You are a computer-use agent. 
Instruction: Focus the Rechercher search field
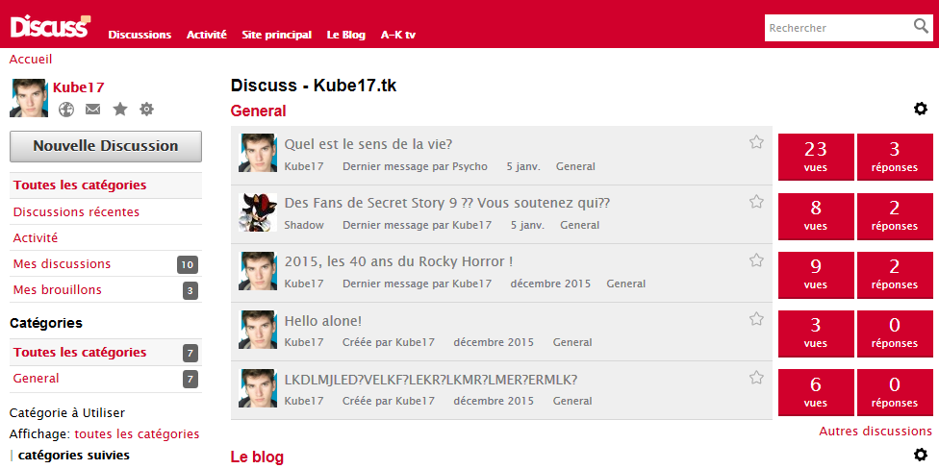click(838, 28)
